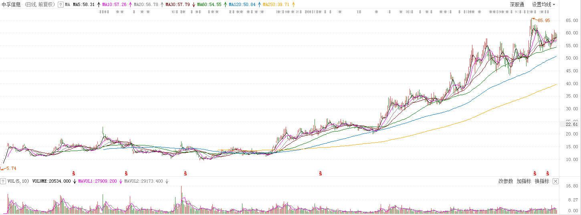Click the orange MA250:39.71 value
The width and height of the screenshot is (581, 215).
[276, 5]
